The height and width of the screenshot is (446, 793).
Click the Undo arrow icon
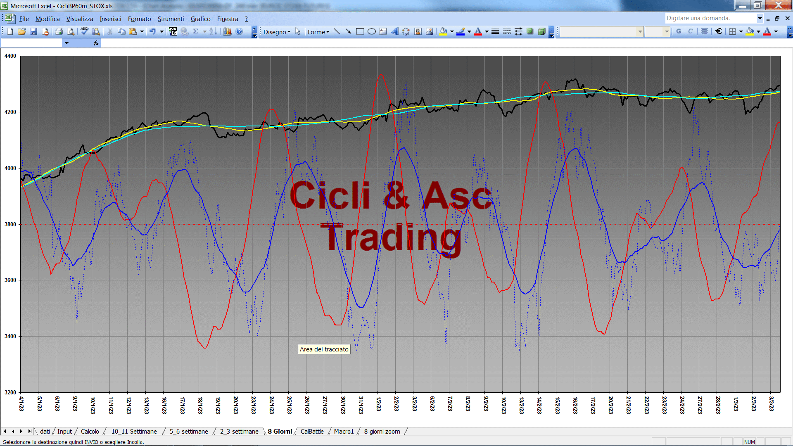pyautogui.click(x=152, y=31)
